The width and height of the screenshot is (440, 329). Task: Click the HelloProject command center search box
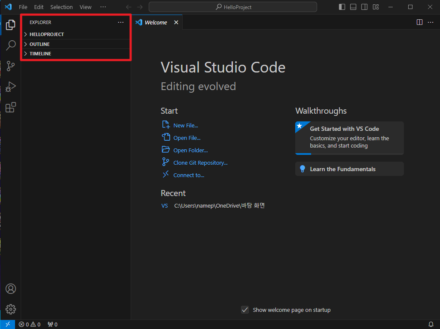(x=233, y=7)
